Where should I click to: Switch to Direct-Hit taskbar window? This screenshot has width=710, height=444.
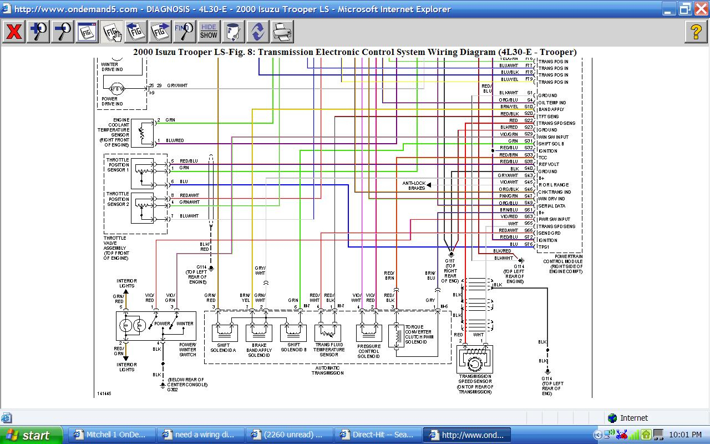coord(377,435)
